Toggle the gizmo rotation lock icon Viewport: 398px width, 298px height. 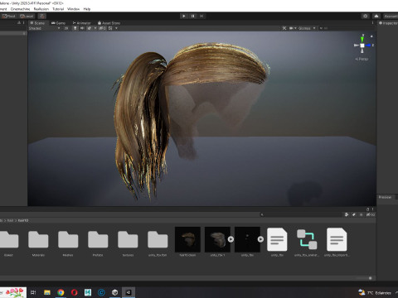coord(371,36)
